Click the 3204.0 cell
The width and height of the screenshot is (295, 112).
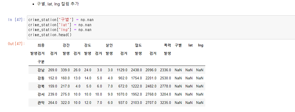(x=166, y=94)
